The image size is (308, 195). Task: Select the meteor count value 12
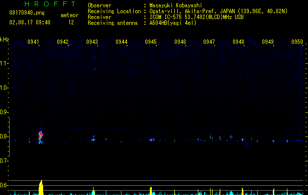tap(71, 22)
